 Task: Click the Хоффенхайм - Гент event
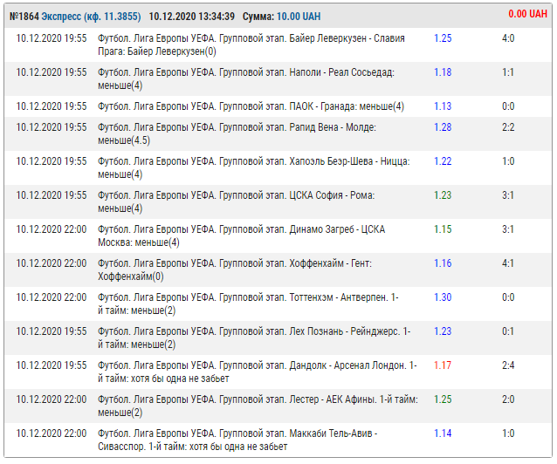235,270
